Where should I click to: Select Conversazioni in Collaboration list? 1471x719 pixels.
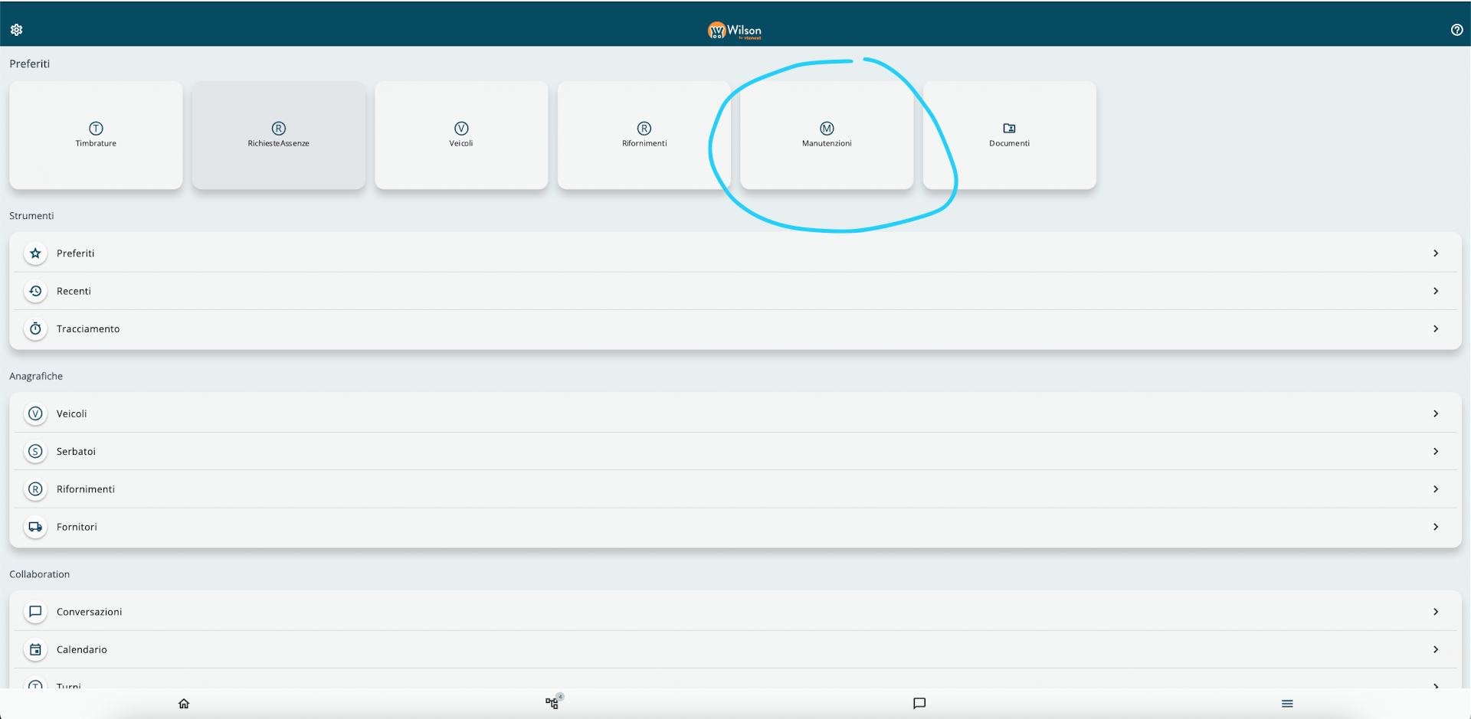click(89, 612)
